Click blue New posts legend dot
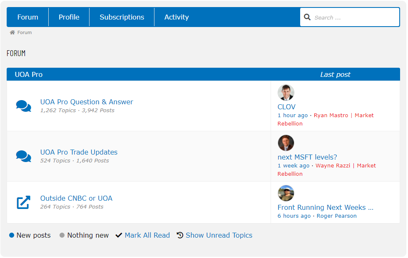The image size is (408, 258). pos(12,235)
